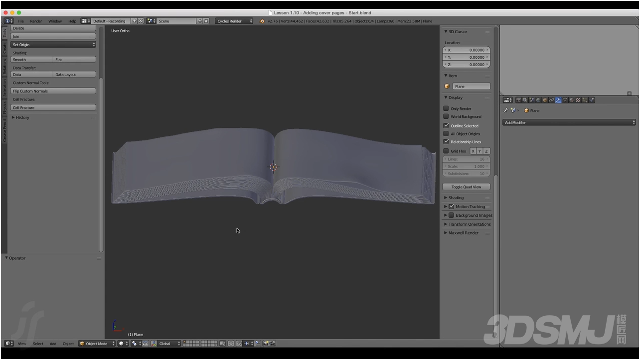Uncheck the Outline Selected checkbox

click(446, 125)
